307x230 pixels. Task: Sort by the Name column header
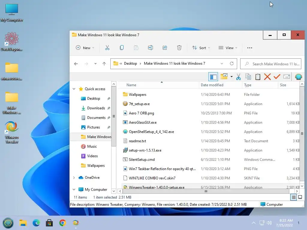click(x=131, y=85)
